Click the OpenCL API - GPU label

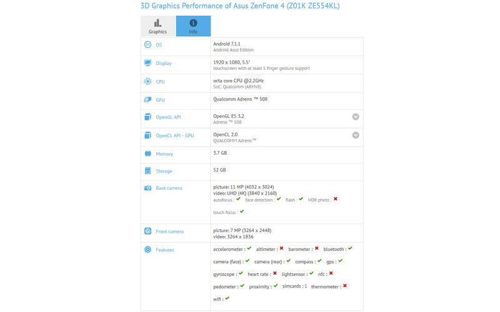pos(174,135)
